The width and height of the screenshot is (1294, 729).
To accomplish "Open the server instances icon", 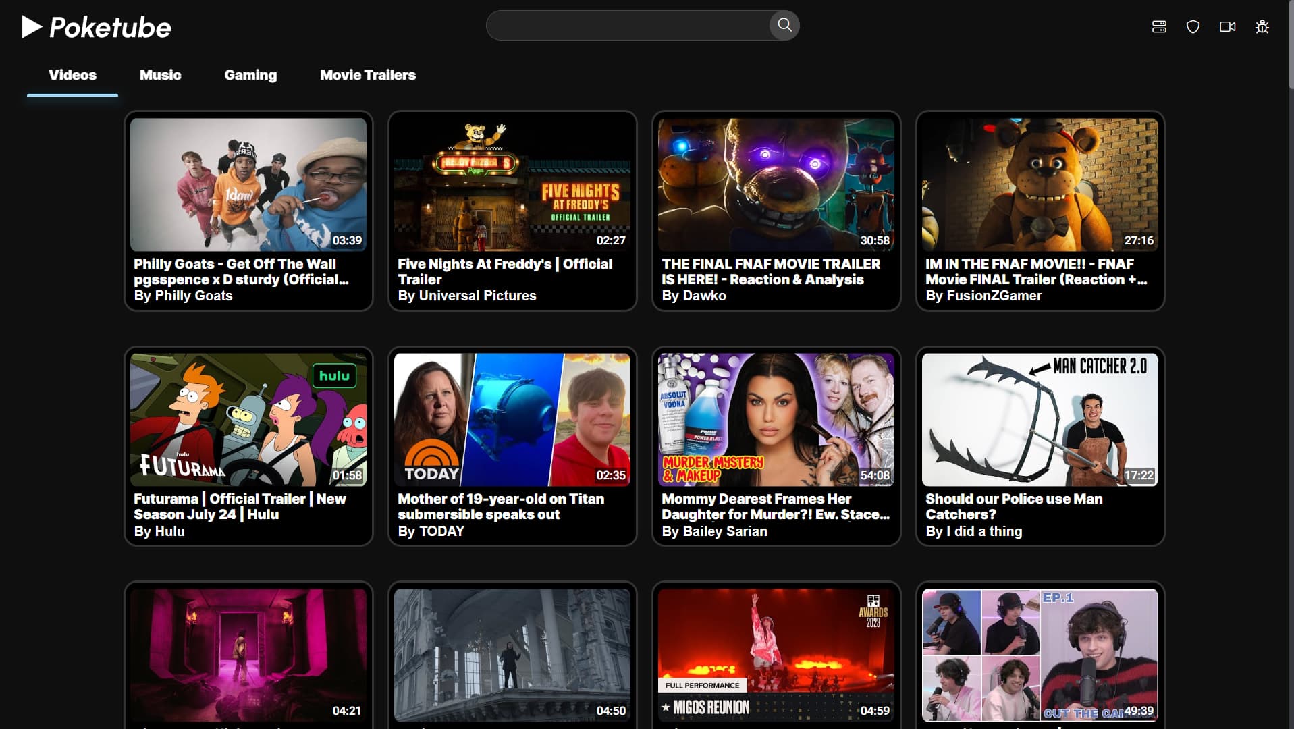I will [x=1158, y=27].
